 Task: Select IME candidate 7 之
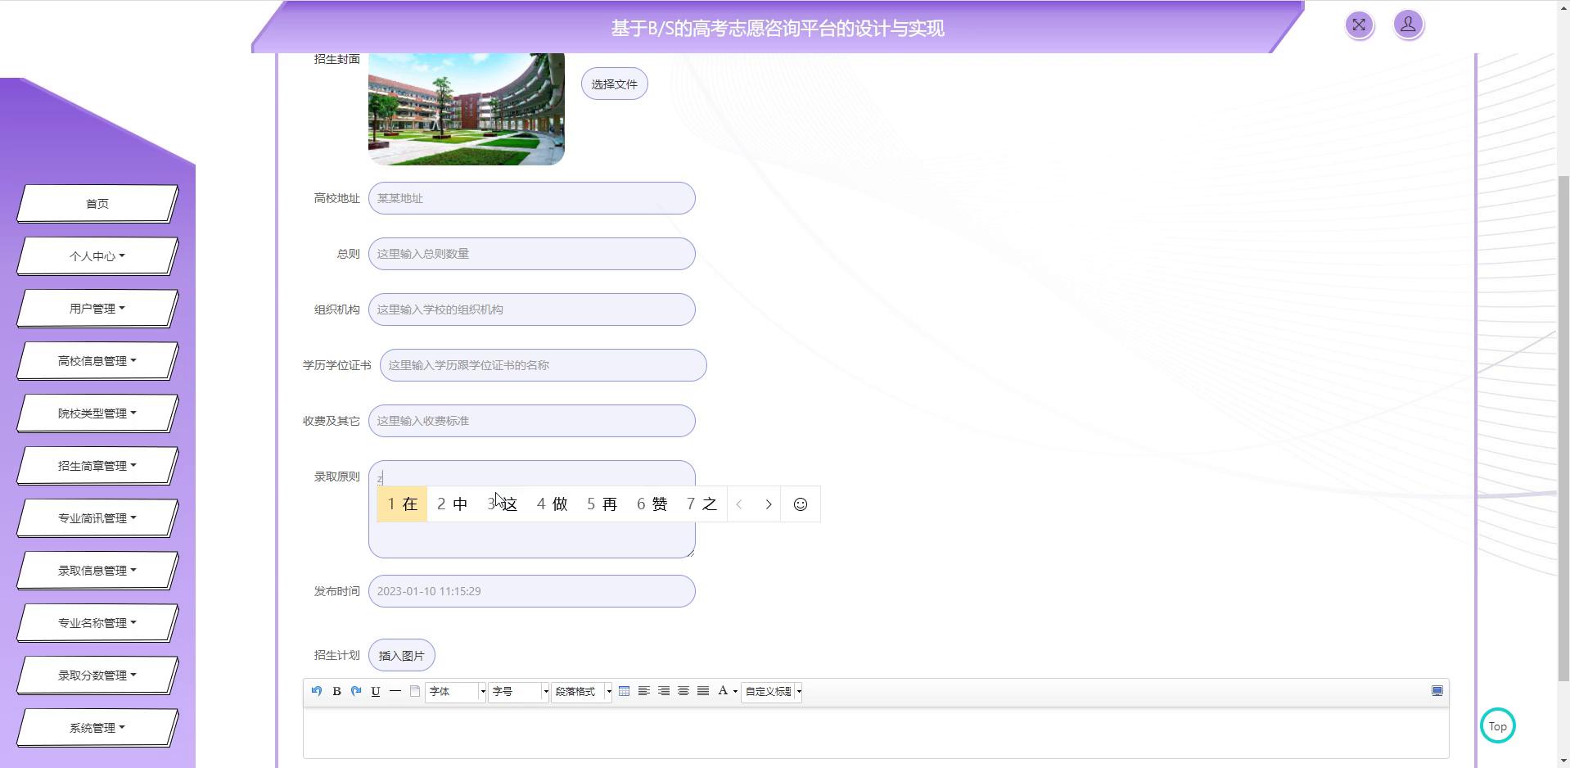click(702, 504)
